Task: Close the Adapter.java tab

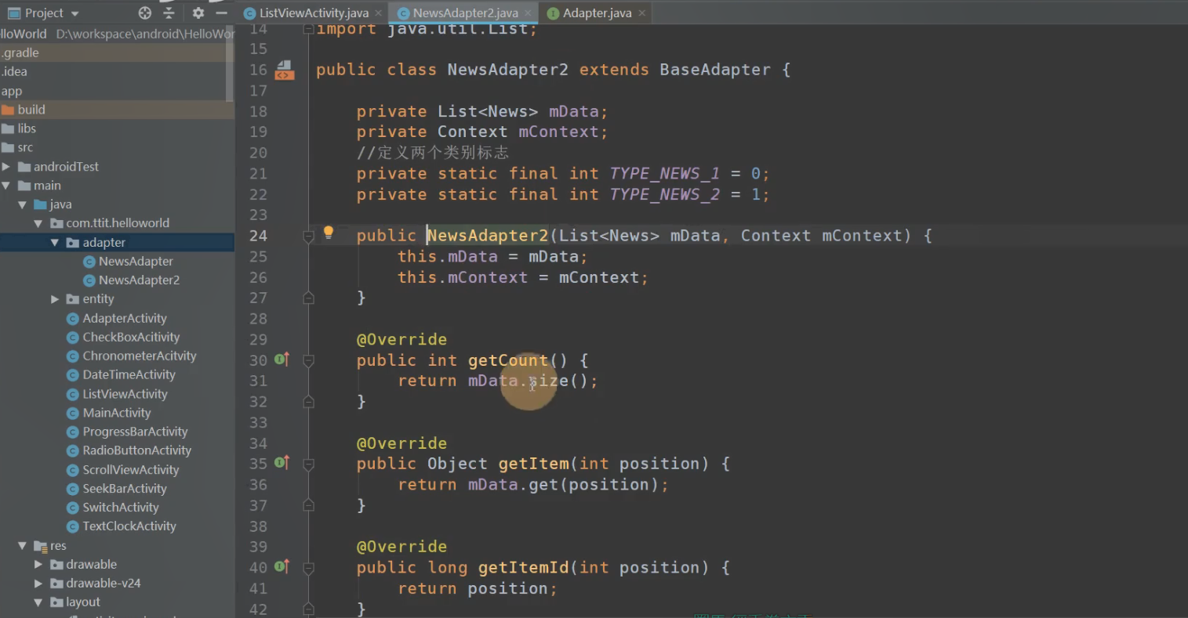Action: [x=642, y=13]
